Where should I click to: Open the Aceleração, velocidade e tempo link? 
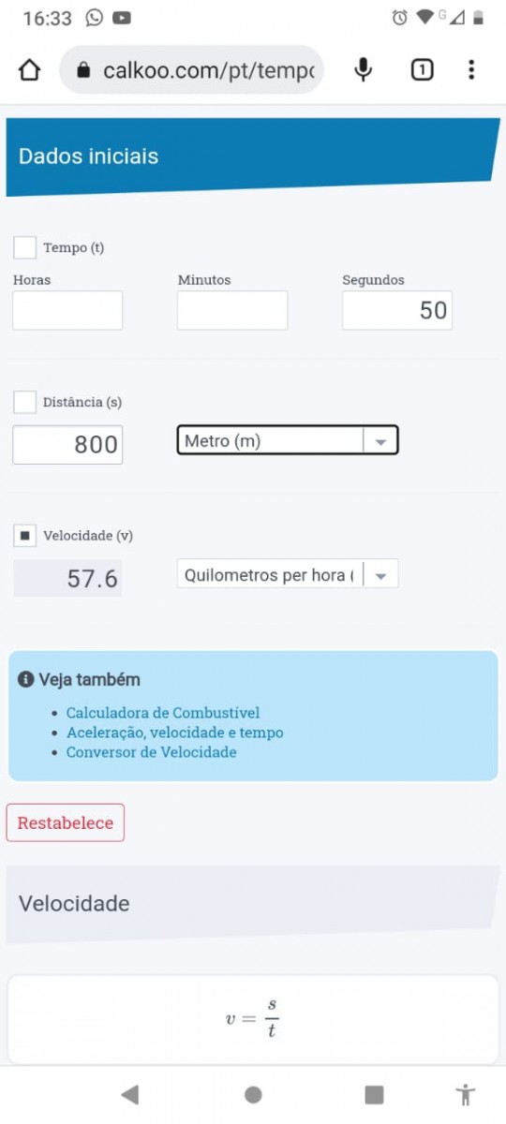[175, 732]
